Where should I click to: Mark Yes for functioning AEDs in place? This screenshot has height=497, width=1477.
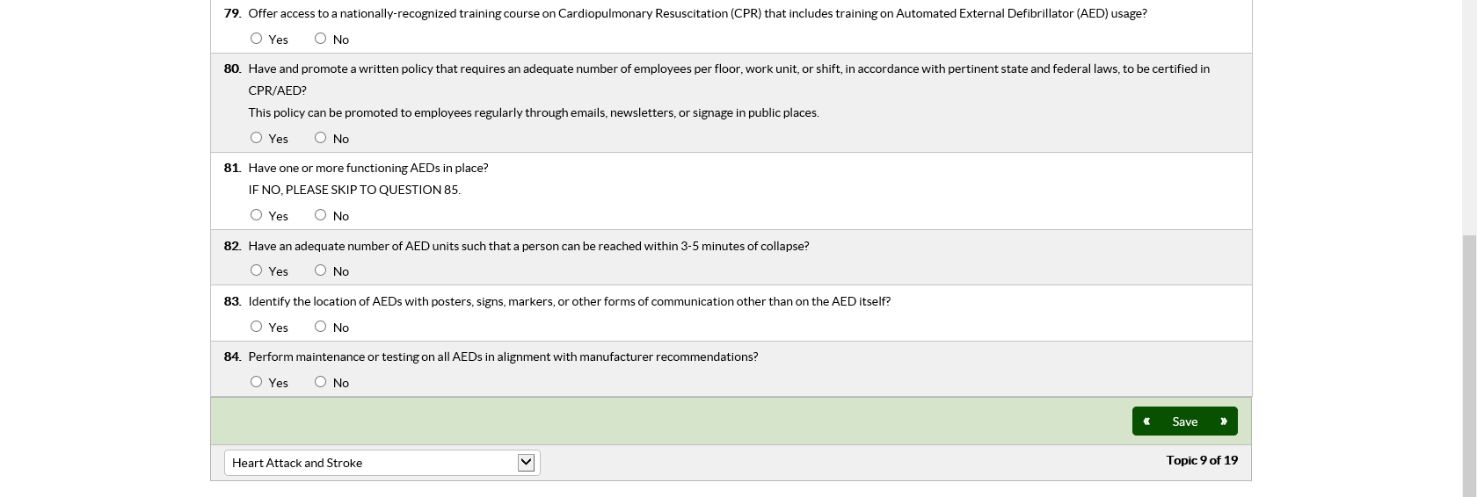coord(256,215)
